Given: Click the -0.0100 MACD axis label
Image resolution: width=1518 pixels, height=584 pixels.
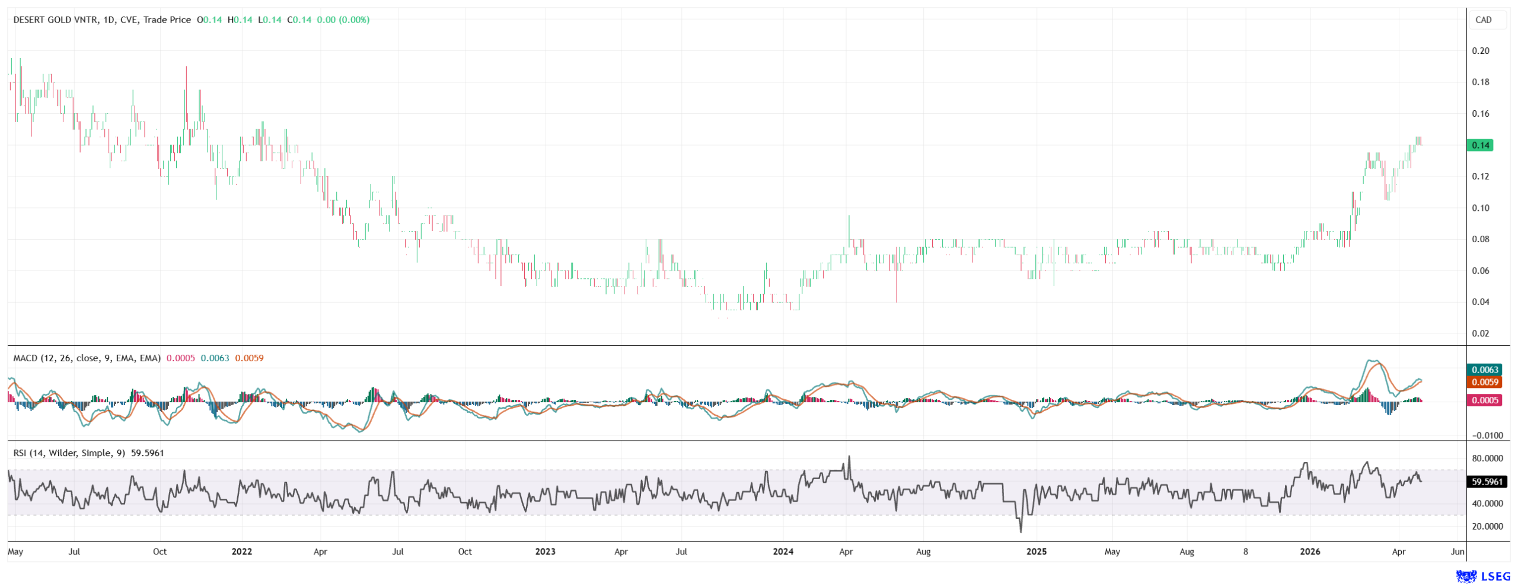Looking at the screenshot, I should [1487, 436].
